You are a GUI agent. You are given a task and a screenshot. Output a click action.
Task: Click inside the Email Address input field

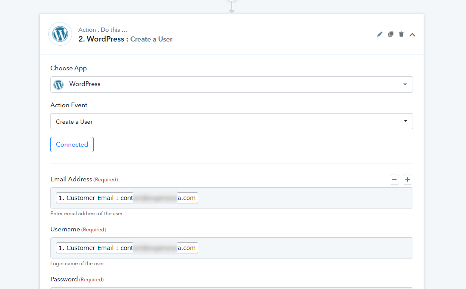(231, 198)
